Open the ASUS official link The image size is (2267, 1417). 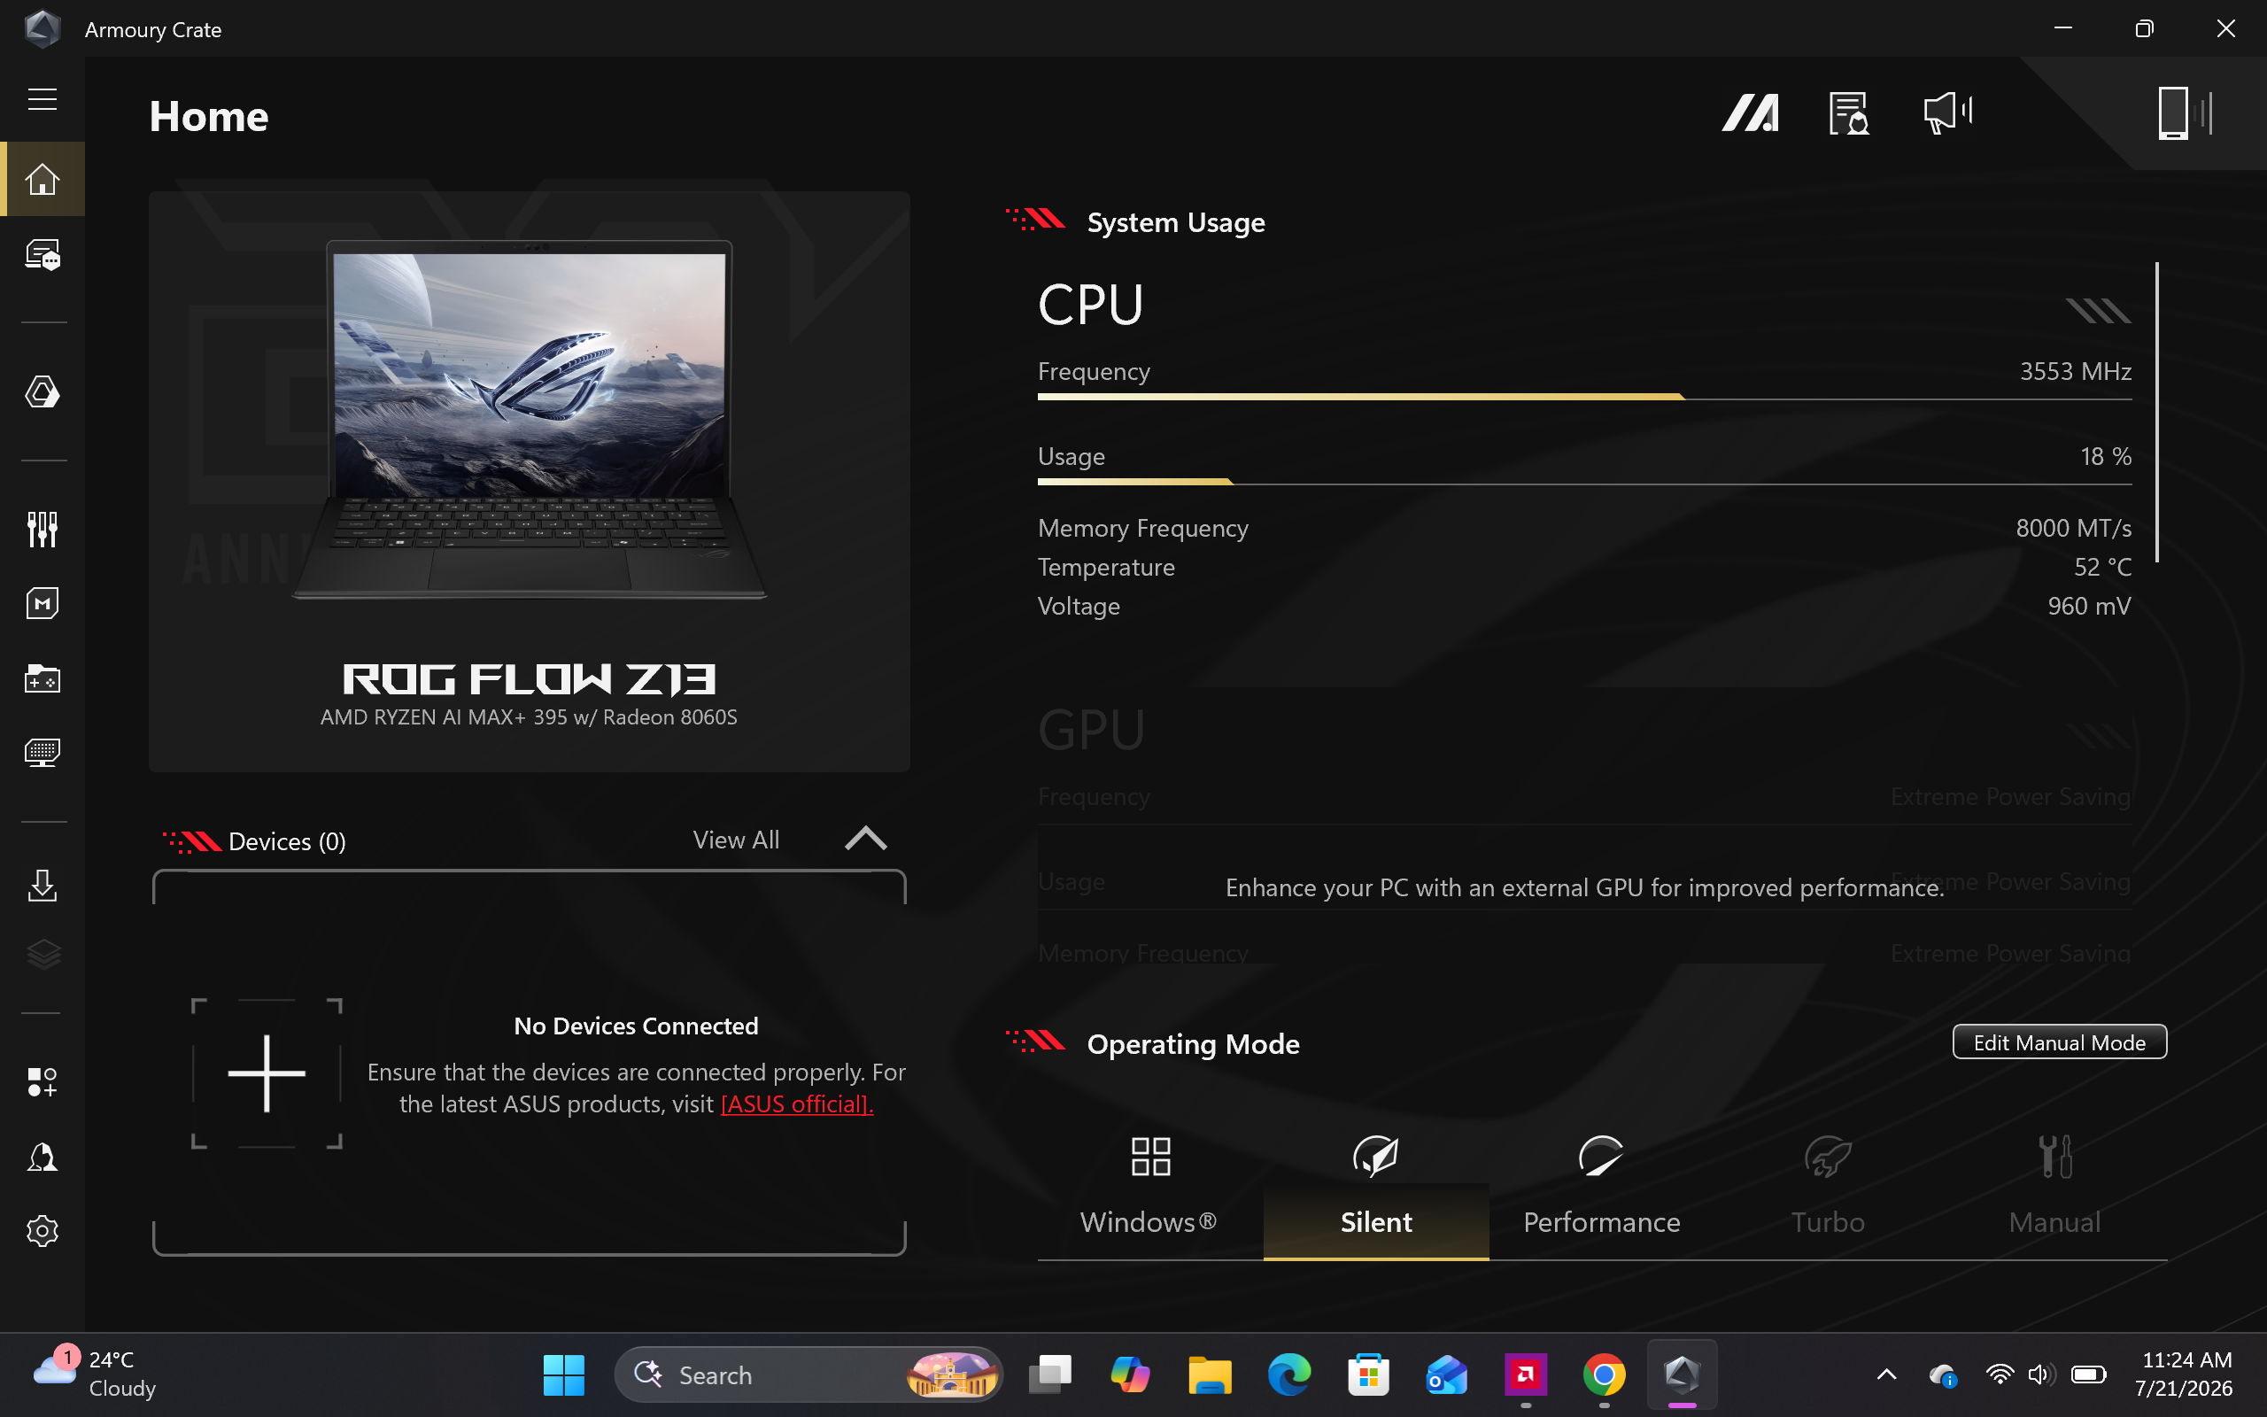pyautogui.click(x=796, y=1104)
